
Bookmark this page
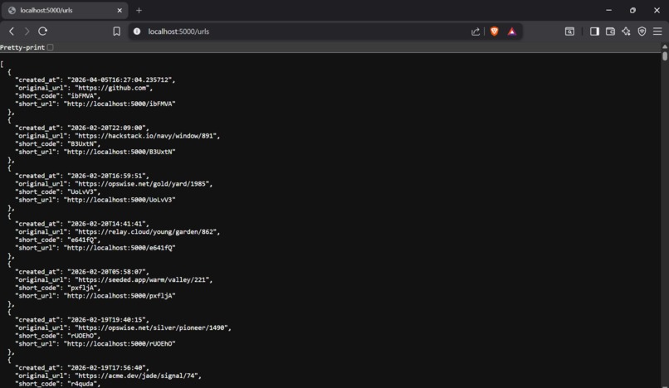point(116,32)
